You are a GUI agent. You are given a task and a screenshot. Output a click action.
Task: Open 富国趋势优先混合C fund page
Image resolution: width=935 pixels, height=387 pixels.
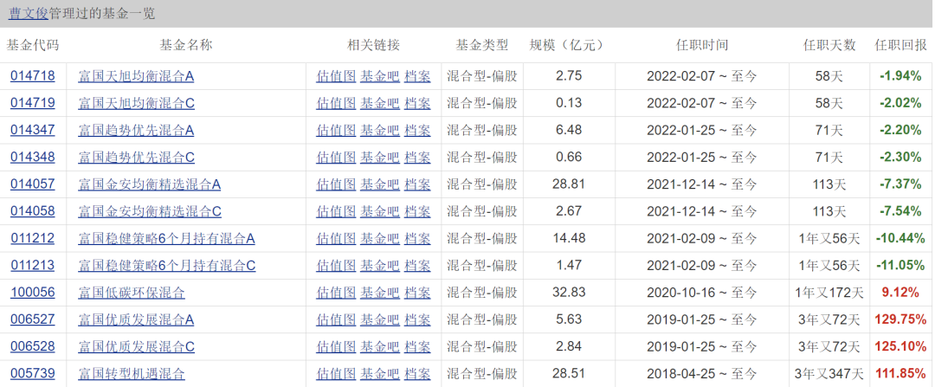tap(136, 157)
